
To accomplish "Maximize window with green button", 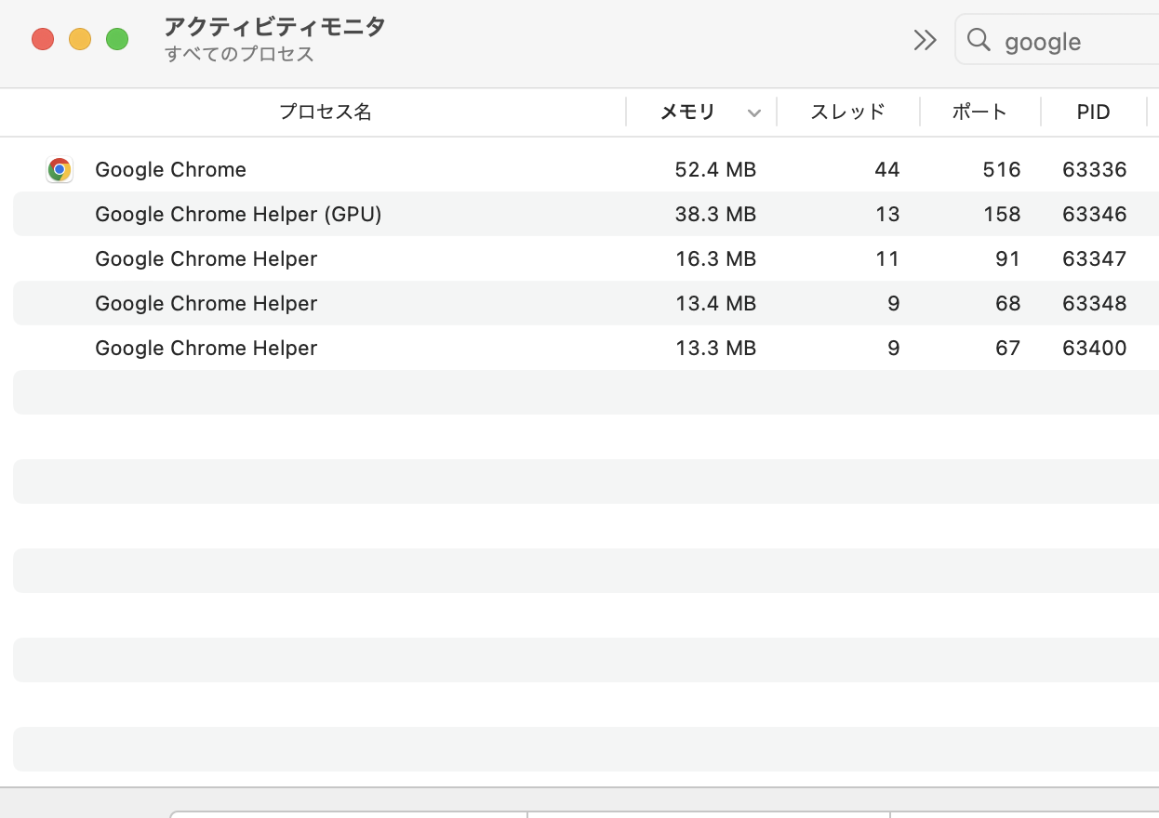I will coord(117,39).
